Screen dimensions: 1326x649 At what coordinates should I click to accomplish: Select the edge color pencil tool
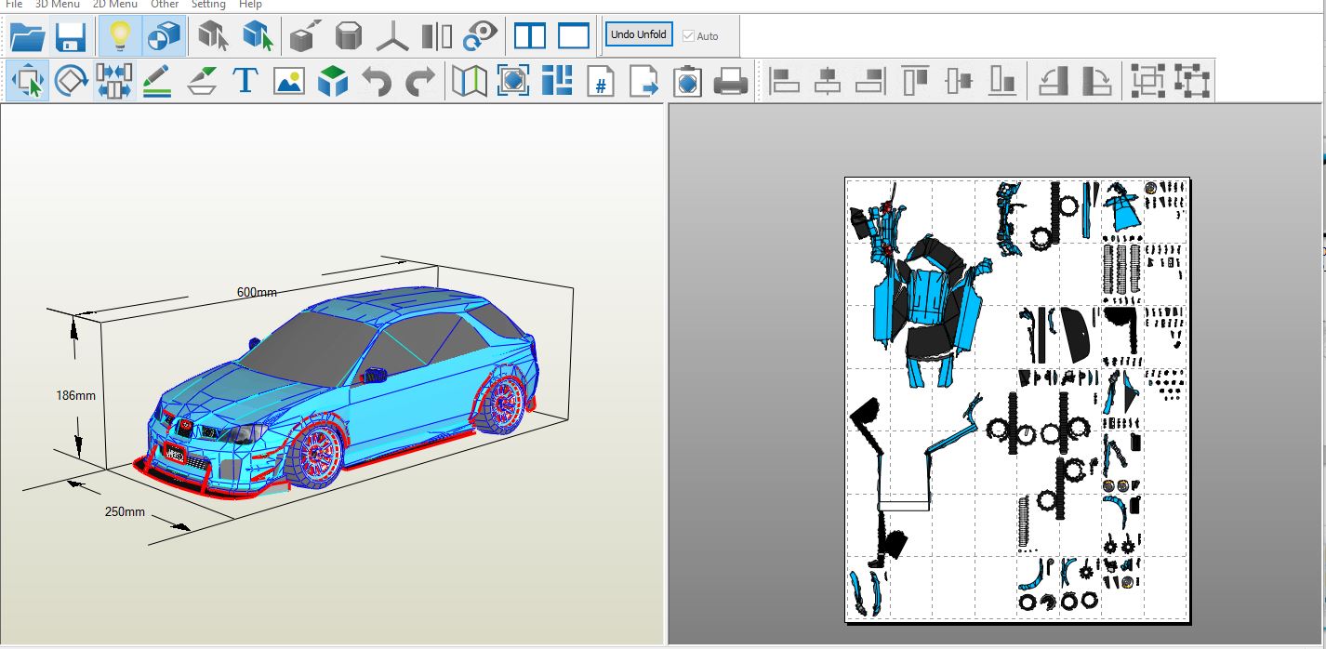point(157,81)
